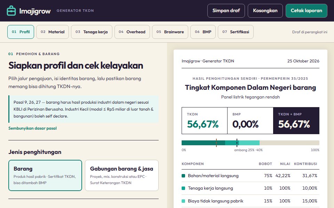Open the 07 Sertifikasi tab

coord(236,32)
